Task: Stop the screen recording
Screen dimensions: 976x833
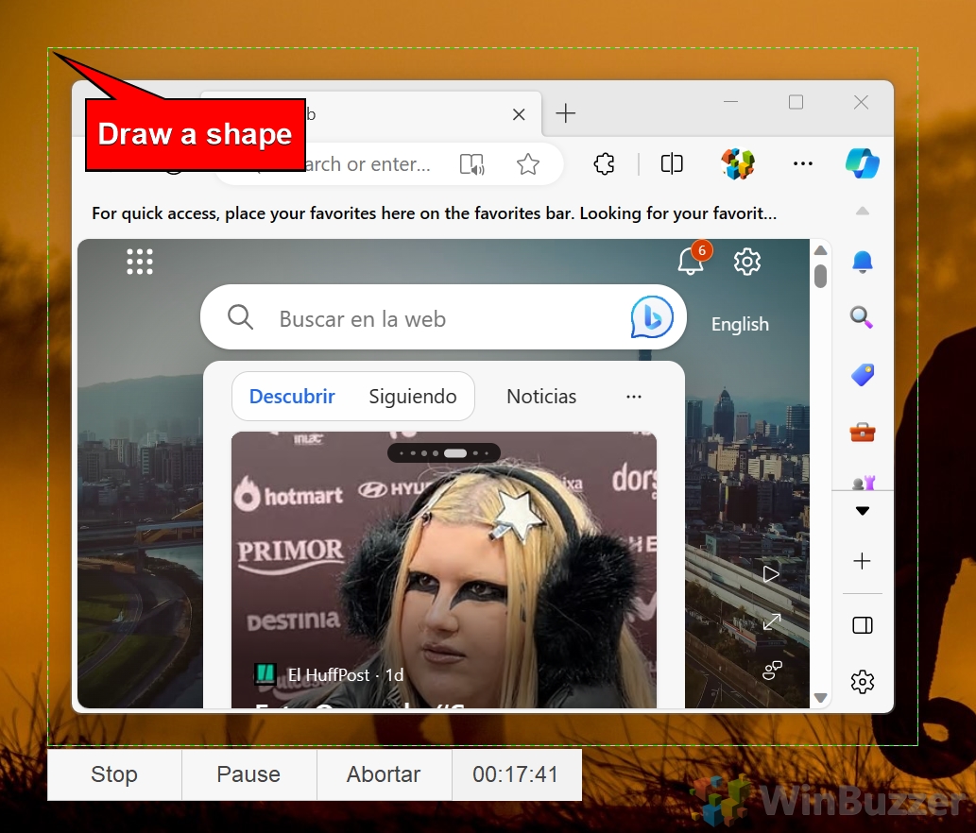Action: click(x=114, y=774)
